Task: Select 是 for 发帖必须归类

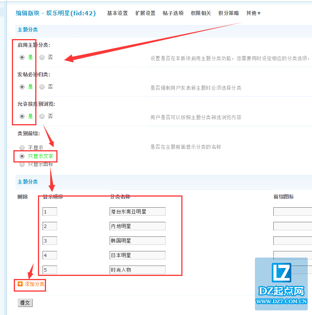Action: tap(22, 87)
